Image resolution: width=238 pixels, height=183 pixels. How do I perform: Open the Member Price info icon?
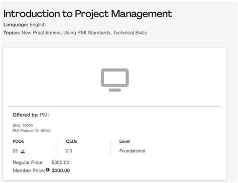(x=48, y=170)
